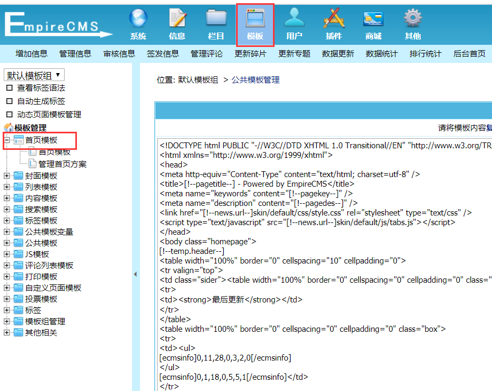
Task: Open the 公共模板管理 breadcrumb link
Action: 255,80
